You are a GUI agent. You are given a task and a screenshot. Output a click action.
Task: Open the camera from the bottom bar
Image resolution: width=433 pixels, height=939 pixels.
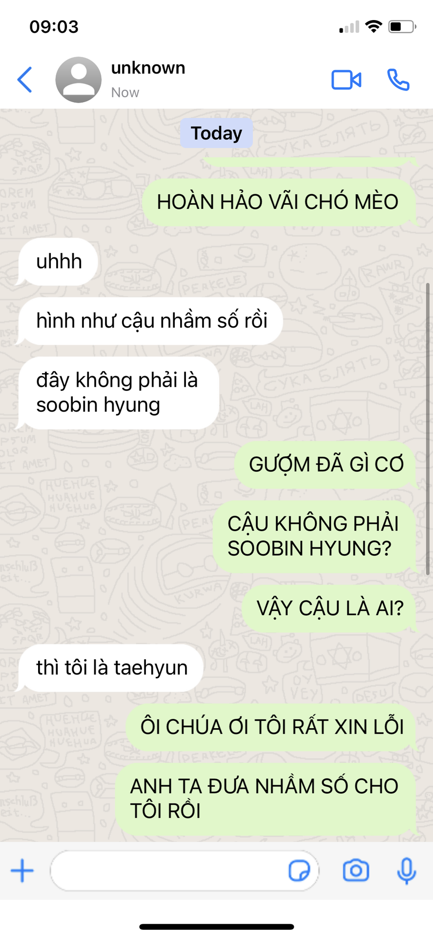(x=356, y=871)
